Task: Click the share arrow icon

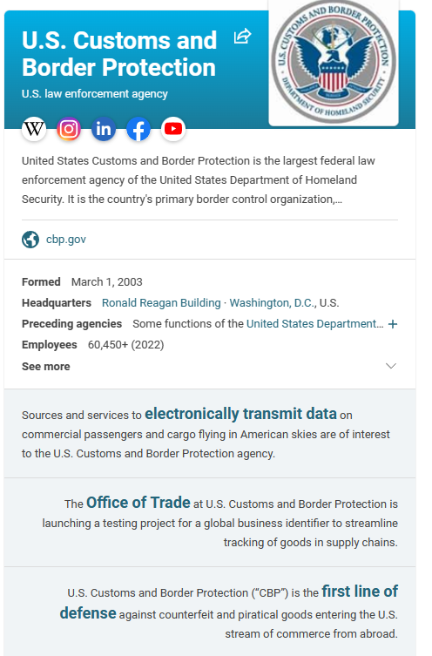Action: 242,36
